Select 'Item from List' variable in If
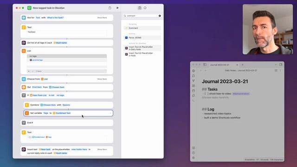Image resolution: width=297 pixels, height=167 pixels. pos(38,95)
